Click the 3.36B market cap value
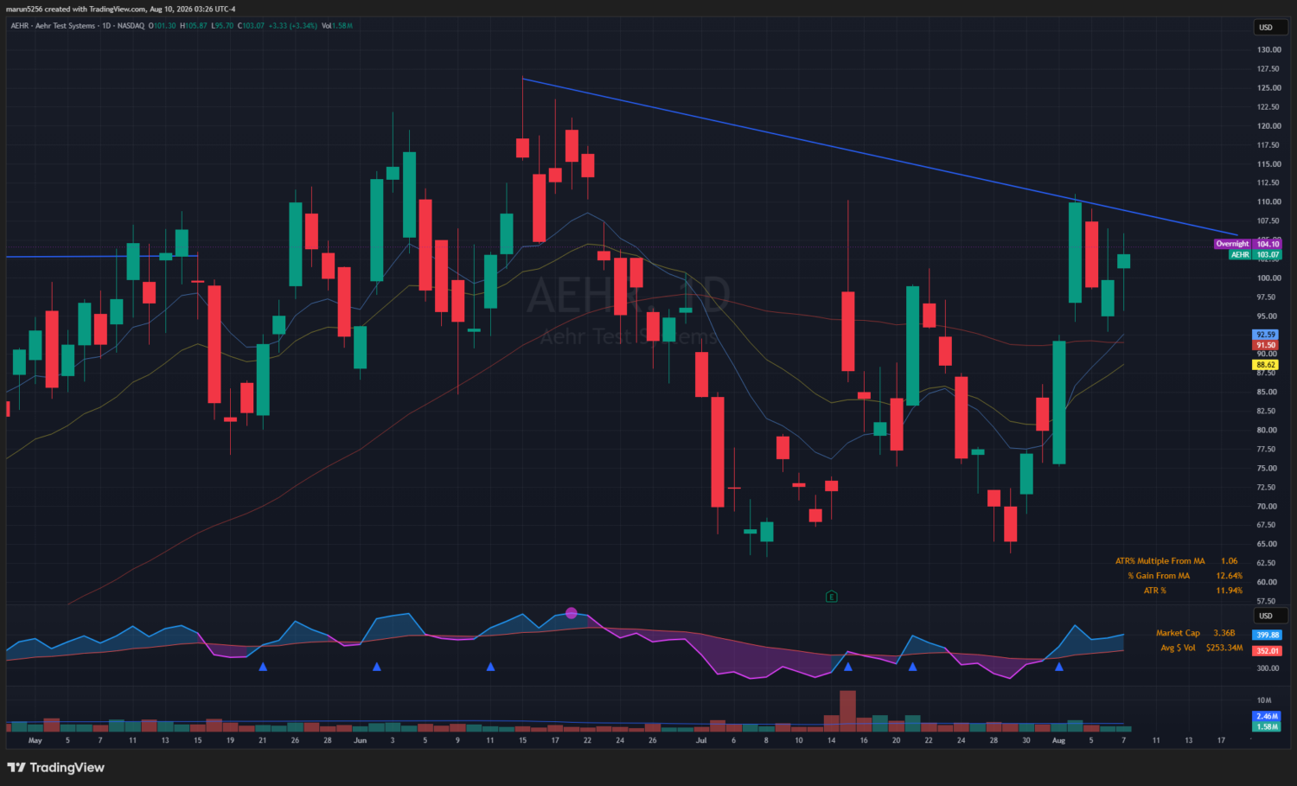Image resolution: width=1297 pixels, height=786 pixels. (x=1224, y=633)
